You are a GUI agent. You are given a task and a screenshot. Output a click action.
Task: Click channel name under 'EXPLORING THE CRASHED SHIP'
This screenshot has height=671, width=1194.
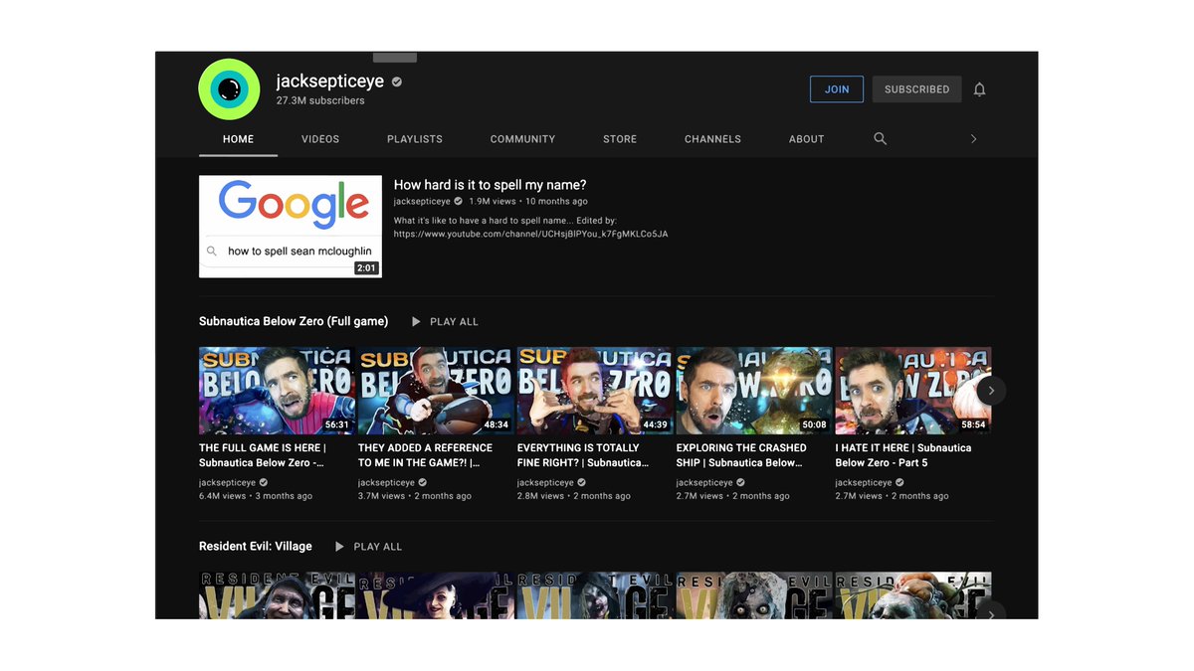704,483
